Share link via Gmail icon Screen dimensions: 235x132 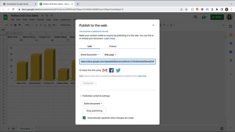pos(105,70)
